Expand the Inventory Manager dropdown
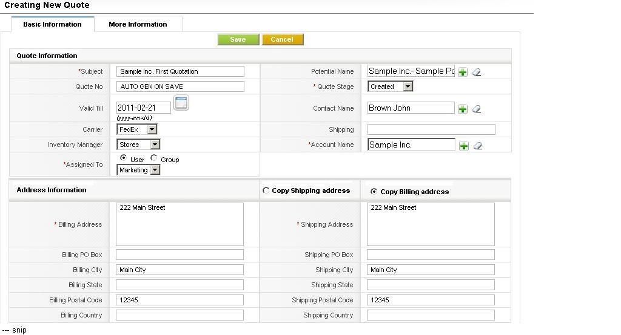 pyautogui.click(x=138, y=145)
